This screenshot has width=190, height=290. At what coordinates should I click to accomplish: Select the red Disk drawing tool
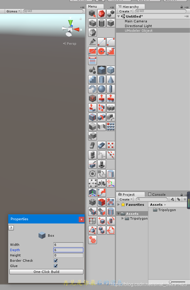click(102, 51)
